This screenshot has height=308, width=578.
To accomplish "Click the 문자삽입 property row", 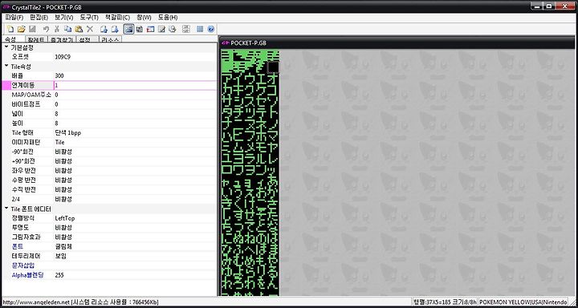I will click(109, 265).
